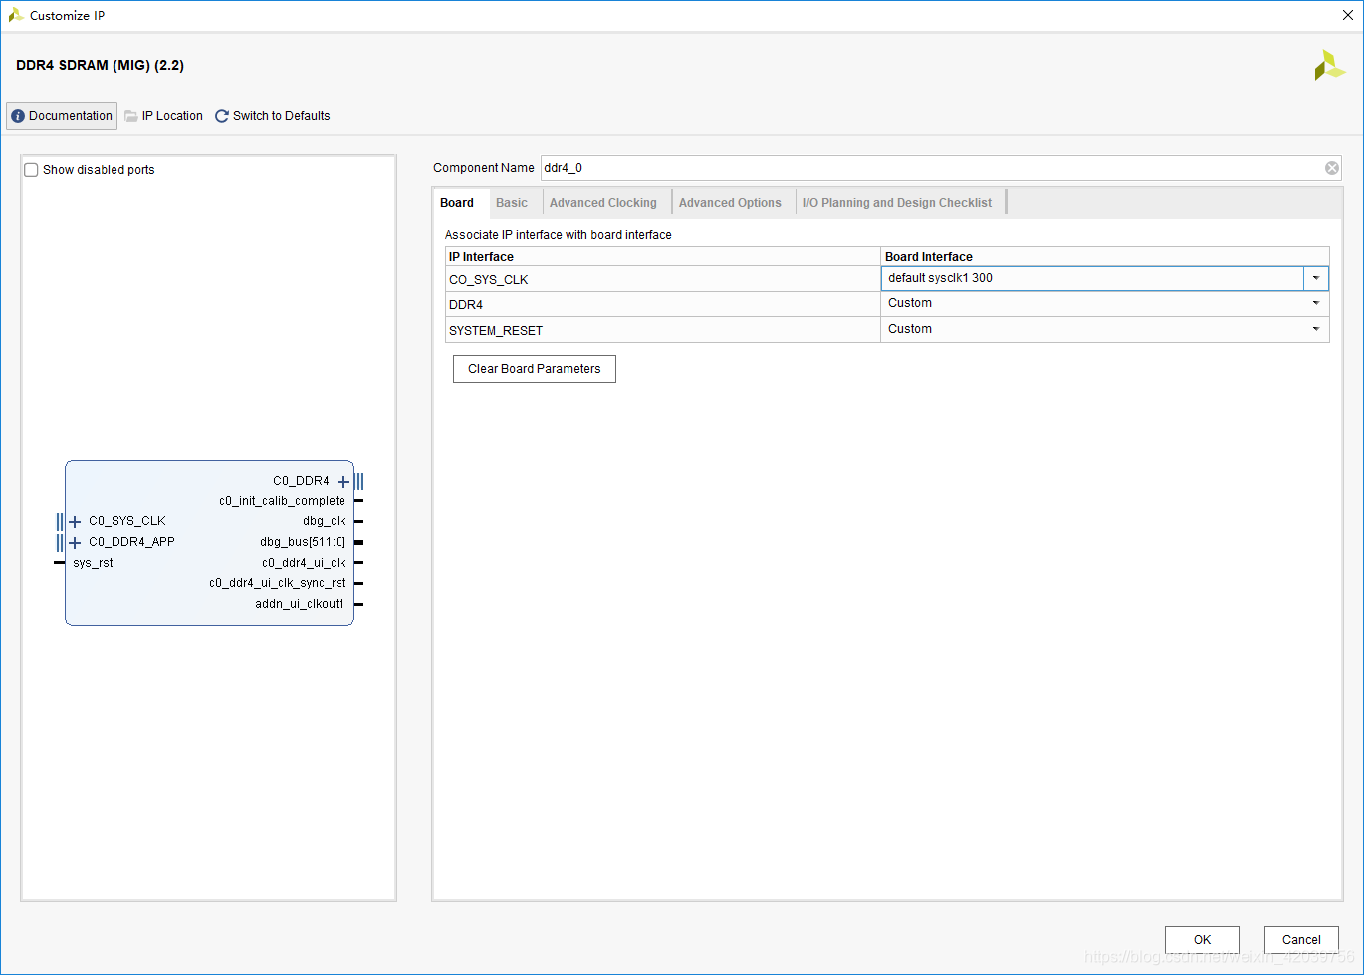Click the addn_ui_clkout1 port label

click(x=300, y=604)
